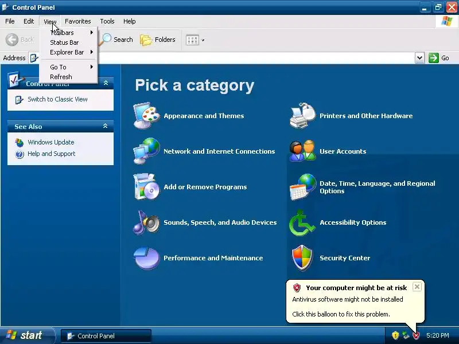Open the Address bar dropdown arrow
The image size is (459, 344).
(x=419, y=58)
